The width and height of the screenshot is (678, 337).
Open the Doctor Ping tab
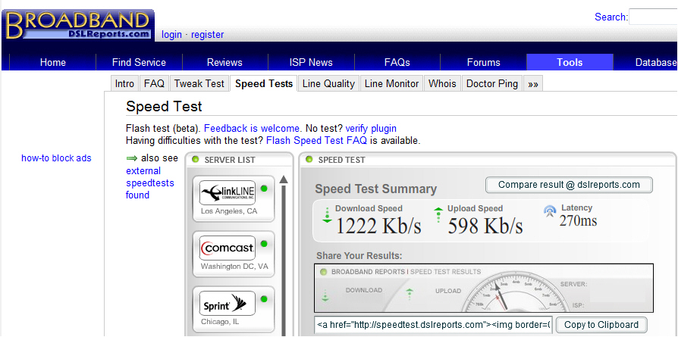(492, 84)
